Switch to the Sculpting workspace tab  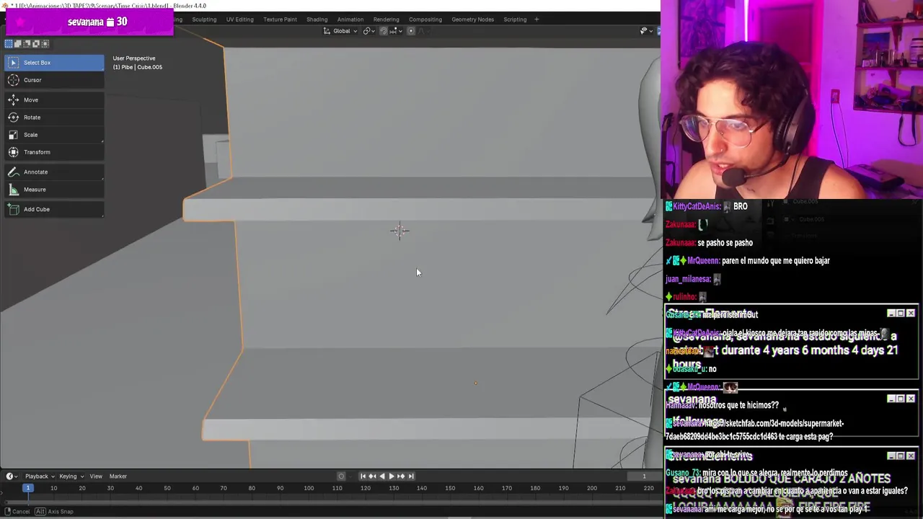tap(204, 19)
